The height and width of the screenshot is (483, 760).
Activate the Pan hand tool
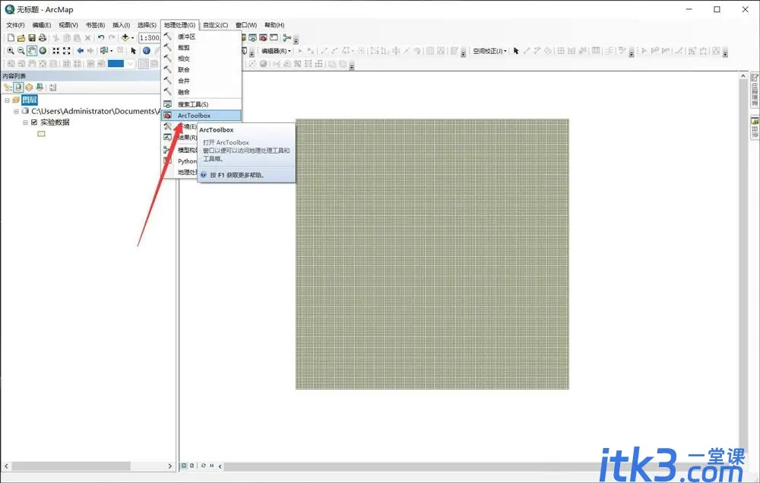coord(31,50)
